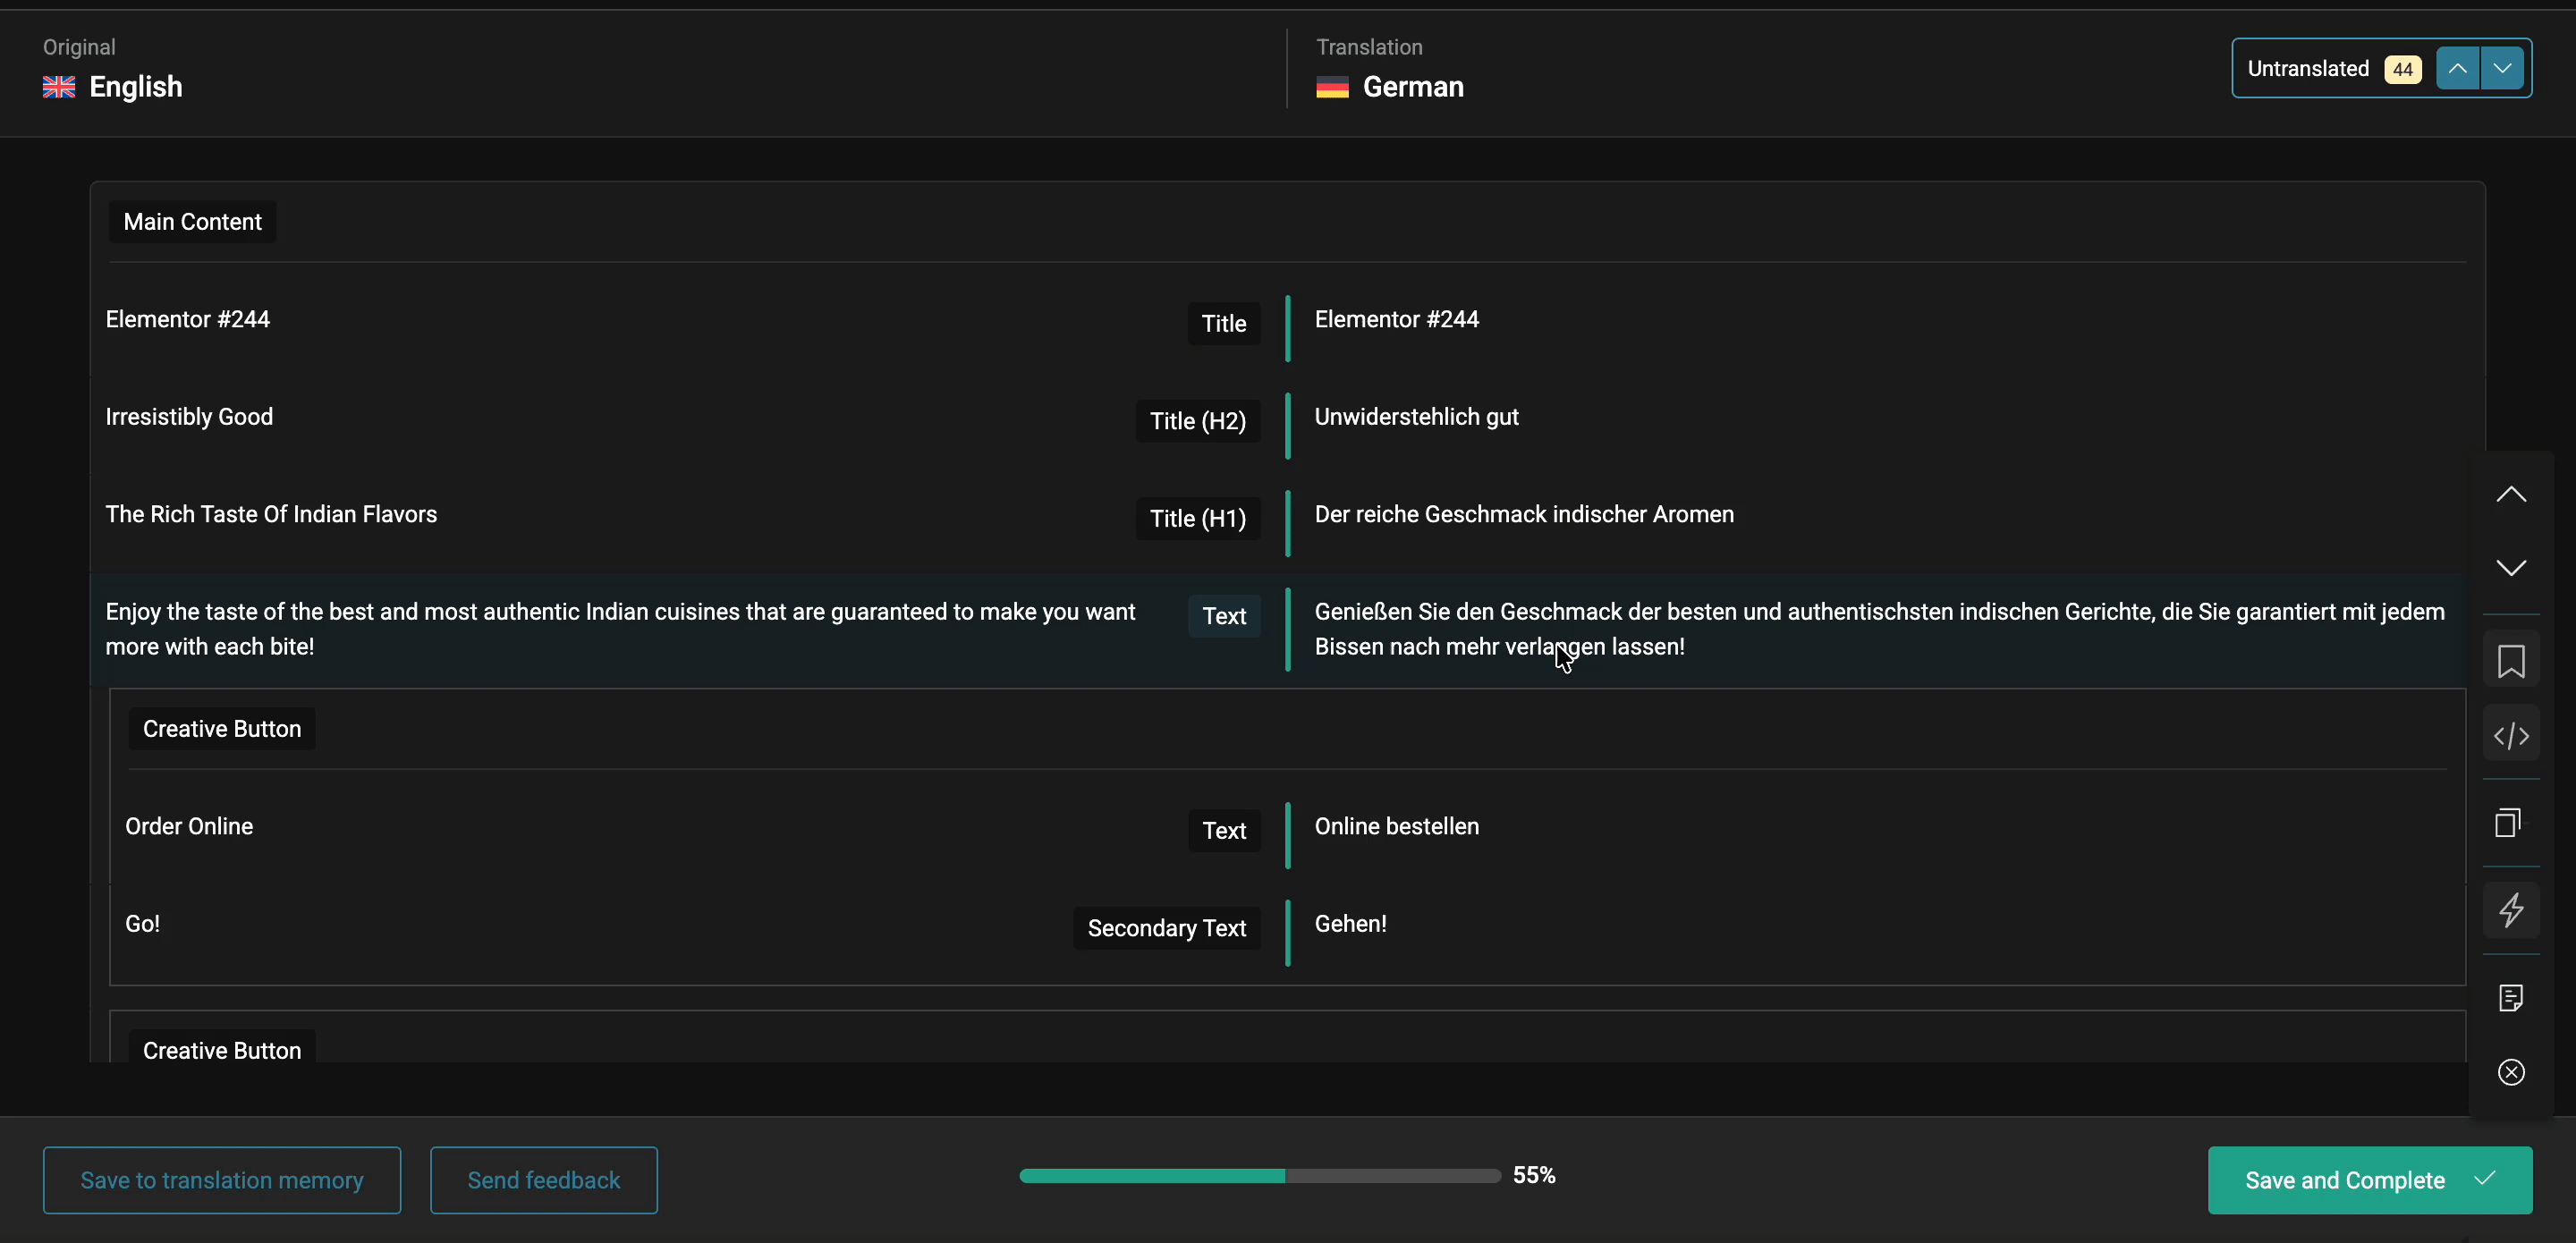Edit the Gehen! translation field
Screen dimensions: 2576x1243
click(1351, 922)
